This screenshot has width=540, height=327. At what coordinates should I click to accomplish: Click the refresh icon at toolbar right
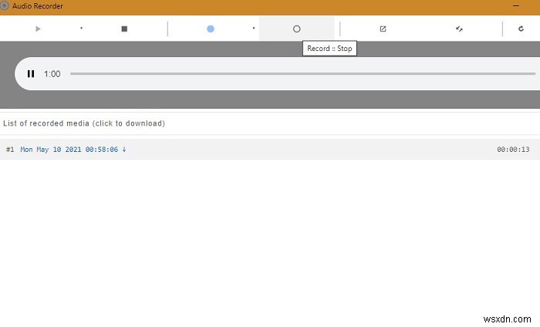tap(521, 29)
